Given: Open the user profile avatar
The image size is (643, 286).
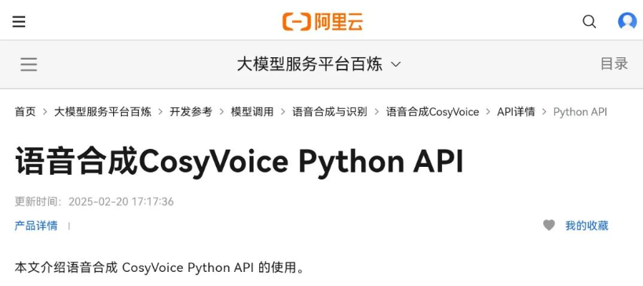Looking at the screenshot, I should click(627, 21).
